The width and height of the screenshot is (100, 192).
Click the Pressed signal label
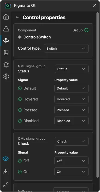[30, 110]
